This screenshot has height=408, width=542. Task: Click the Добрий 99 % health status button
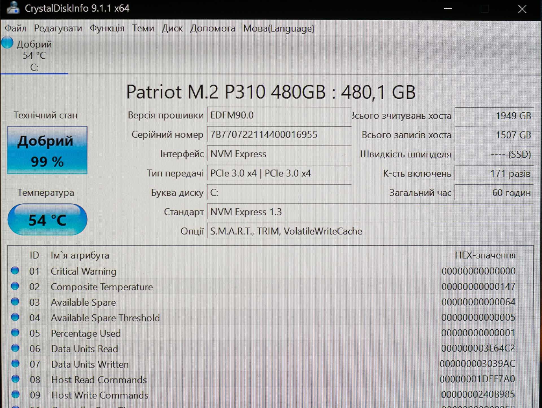(47, 150)
